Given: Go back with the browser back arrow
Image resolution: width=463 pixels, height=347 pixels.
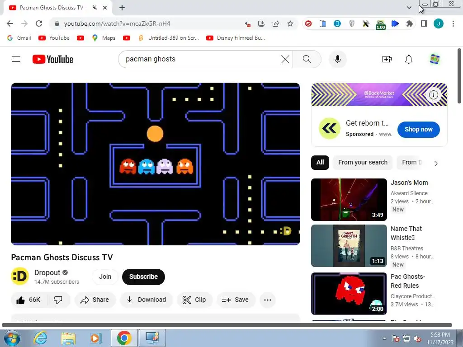Looking at the screenshot, I should tap(10, 23).
